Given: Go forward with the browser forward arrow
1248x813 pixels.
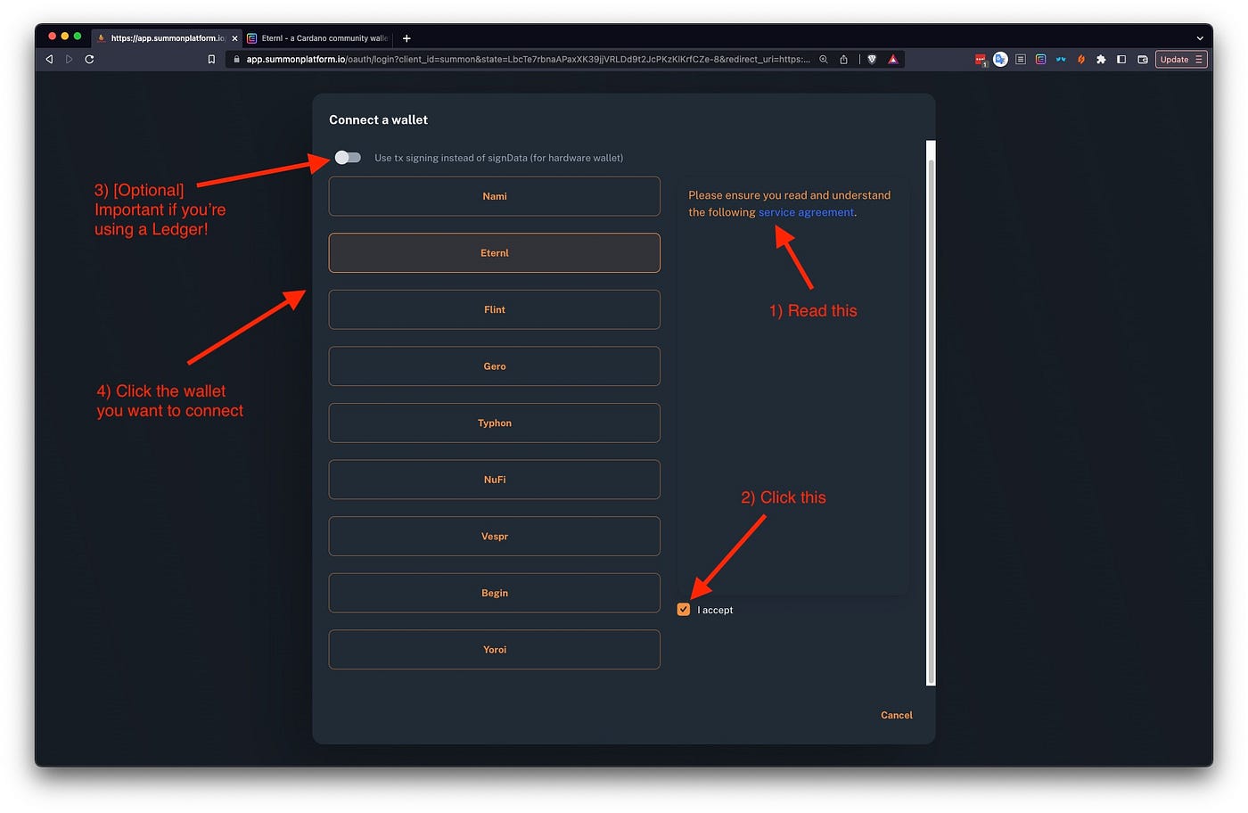Looking at the screenshot, I should (69, 60).
